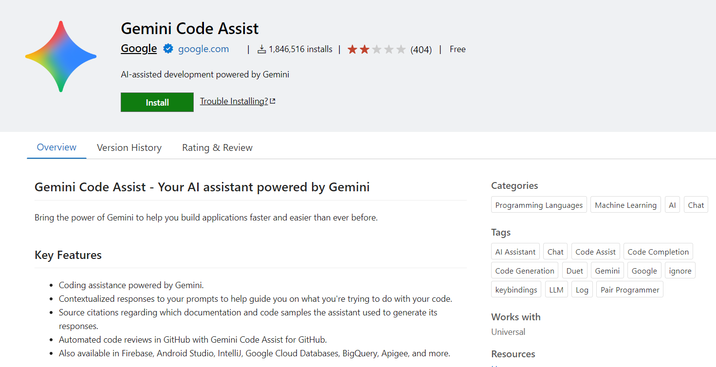Click the download installs icon
This screenshot has height=367, width=716.
pyautogui.click(x=262, y=49)
